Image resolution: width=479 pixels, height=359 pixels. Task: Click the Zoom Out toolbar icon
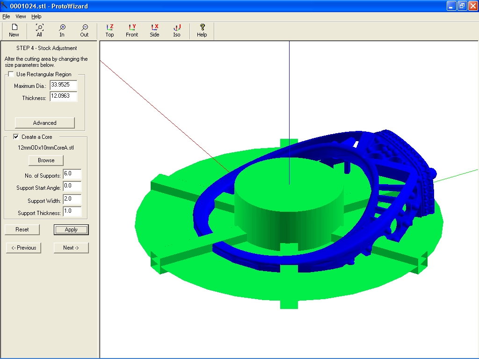pos(84,30)
